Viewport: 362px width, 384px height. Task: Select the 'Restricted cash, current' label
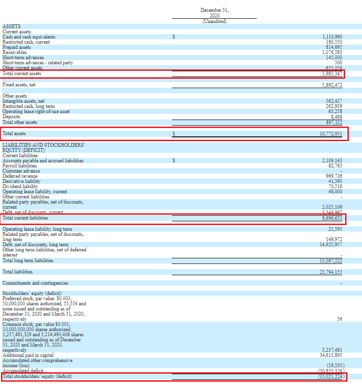pos(26,42)
